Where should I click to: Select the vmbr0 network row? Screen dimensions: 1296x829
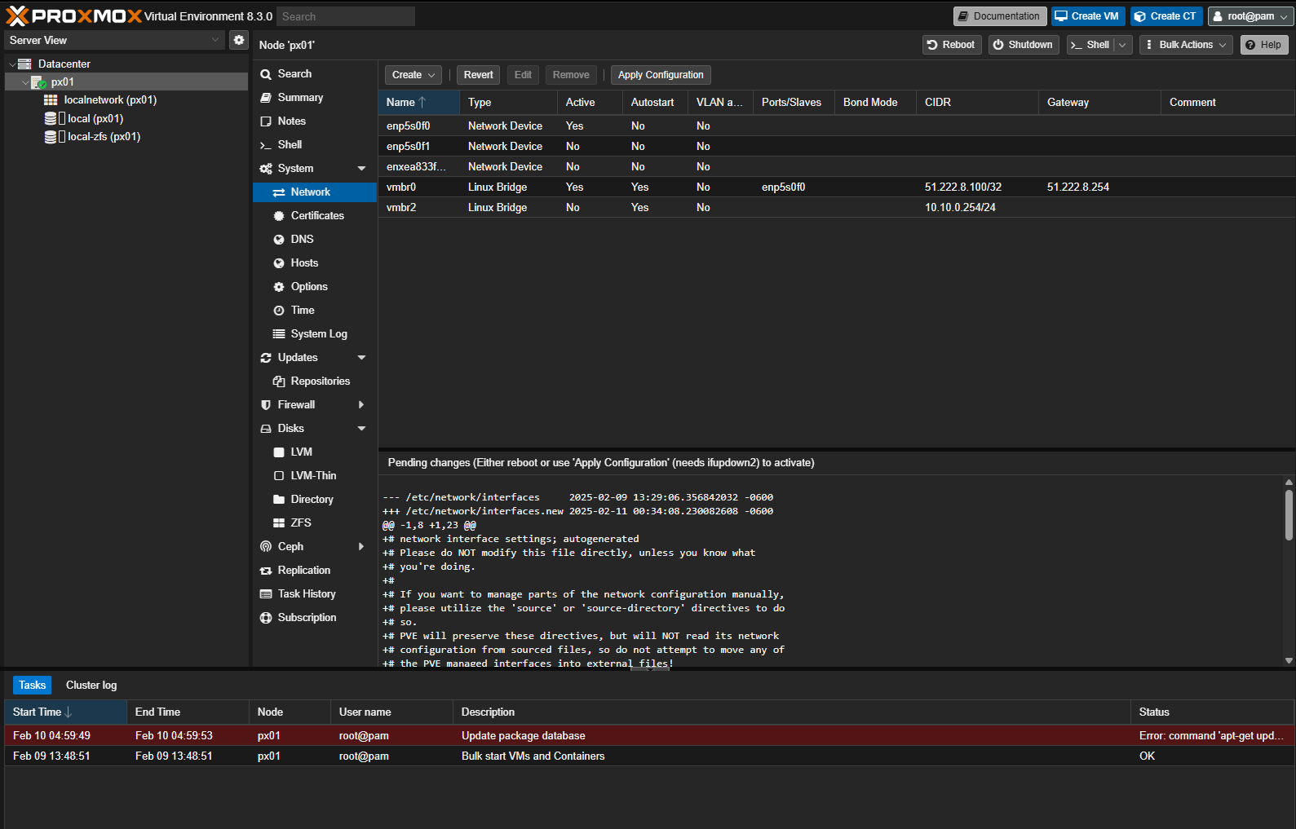(836, 187)
